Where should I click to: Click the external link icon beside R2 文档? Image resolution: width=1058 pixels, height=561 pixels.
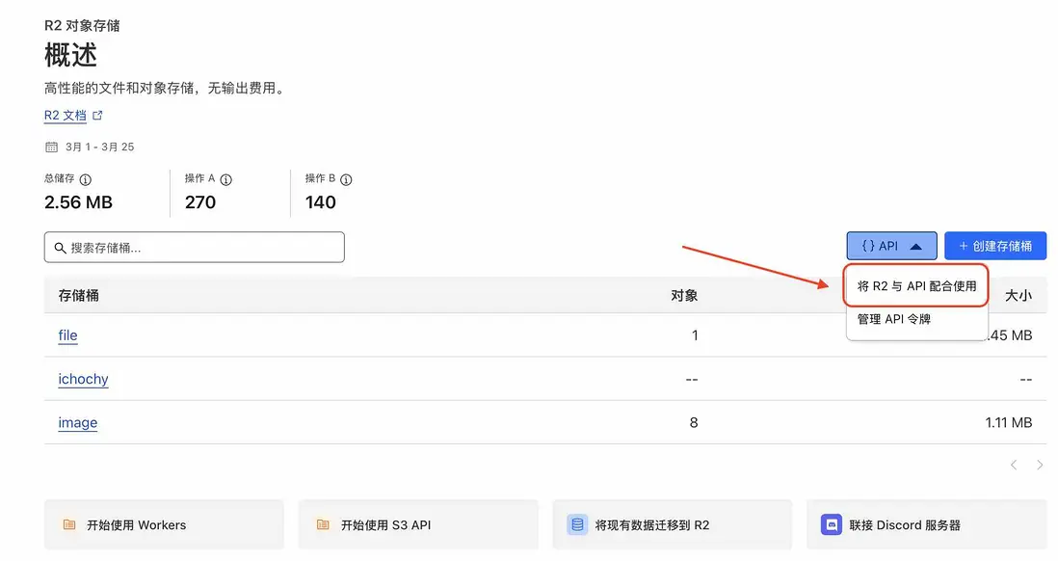pyautogui.click(x=97, y=116)
